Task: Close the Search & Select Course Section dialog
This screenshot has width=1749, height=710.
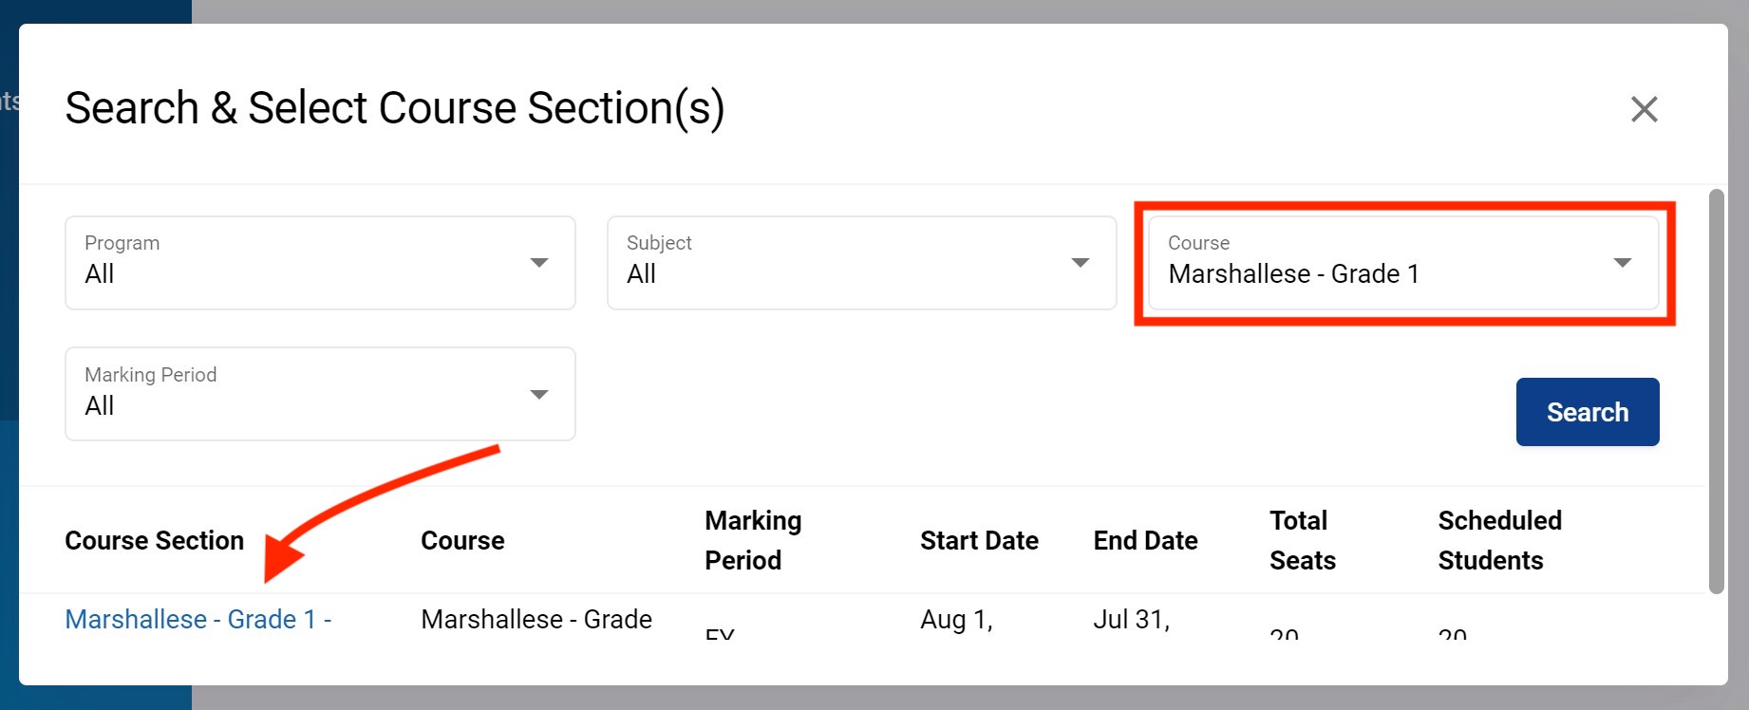Action: (x=1644, y=109)
